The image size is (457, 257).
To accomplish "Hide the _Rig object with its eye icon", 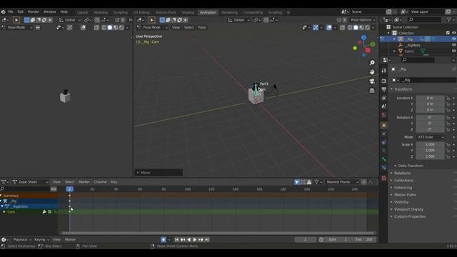I will click(454, 39).
